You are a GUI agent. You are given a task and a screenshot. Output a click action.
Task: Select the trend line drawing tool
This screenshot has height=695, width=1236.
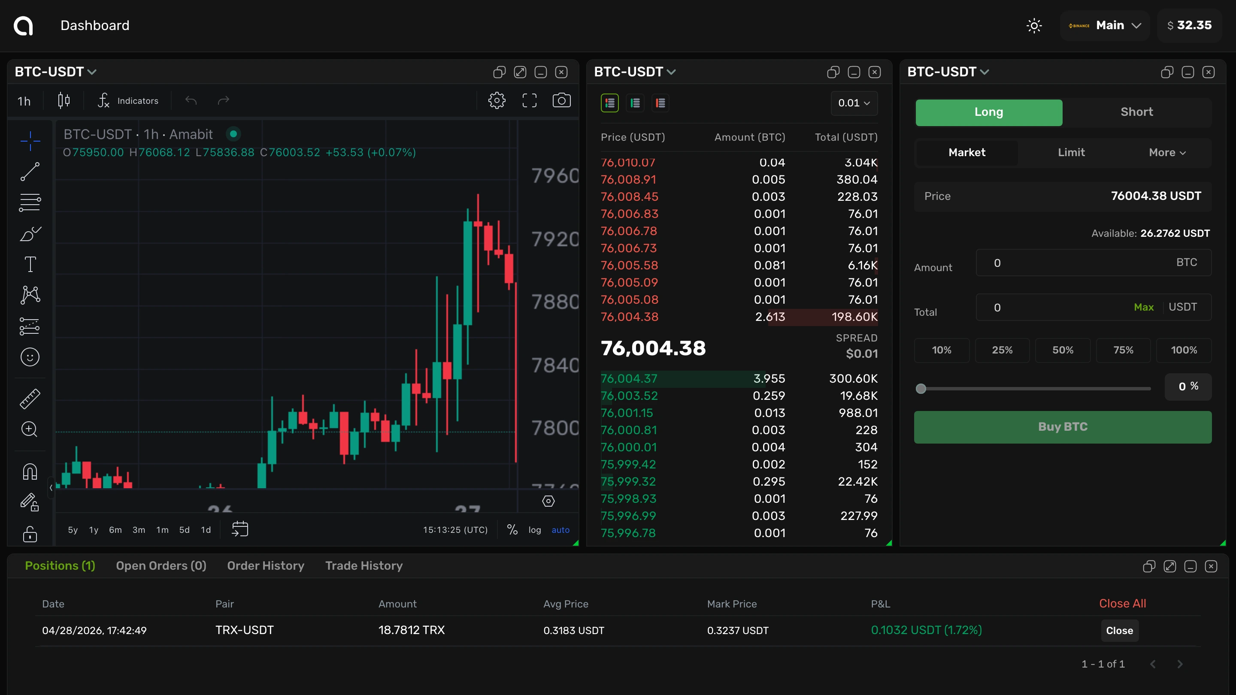point(30,172)
